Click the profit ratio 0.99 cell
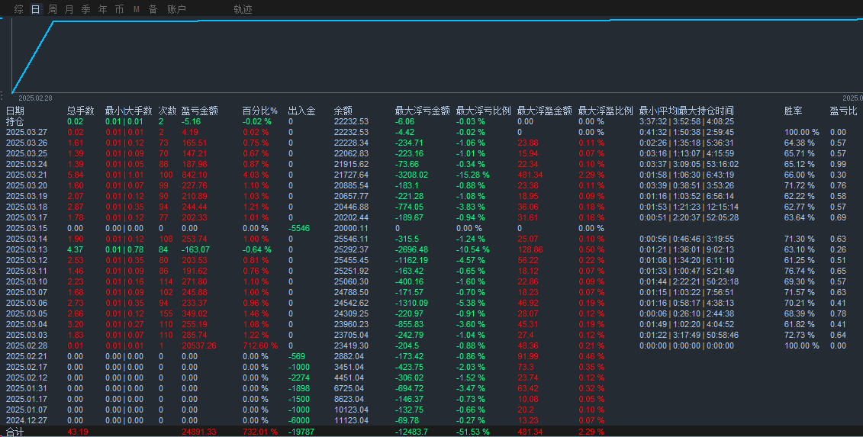This screenshot has height=437, width=863. coord(838,164)
